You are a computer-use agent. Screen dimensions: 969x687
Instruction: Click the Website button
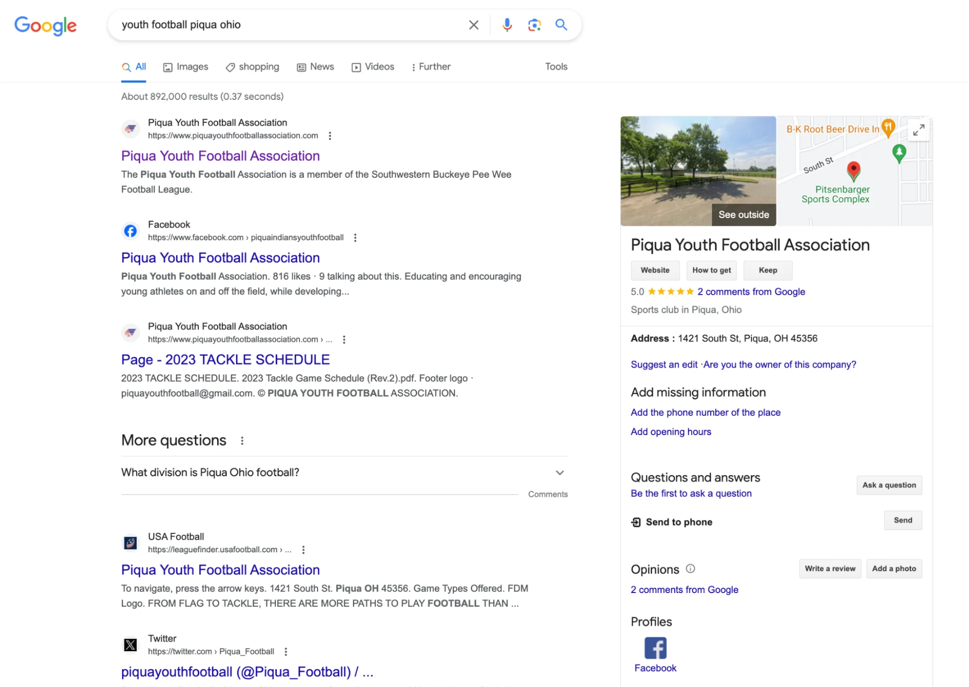click(655, 270)
